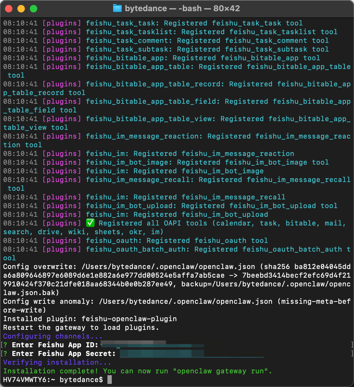This screenshot has width=354, height=387.
Task: Click the "Configuring channels..." text
Action: point(53,336)
